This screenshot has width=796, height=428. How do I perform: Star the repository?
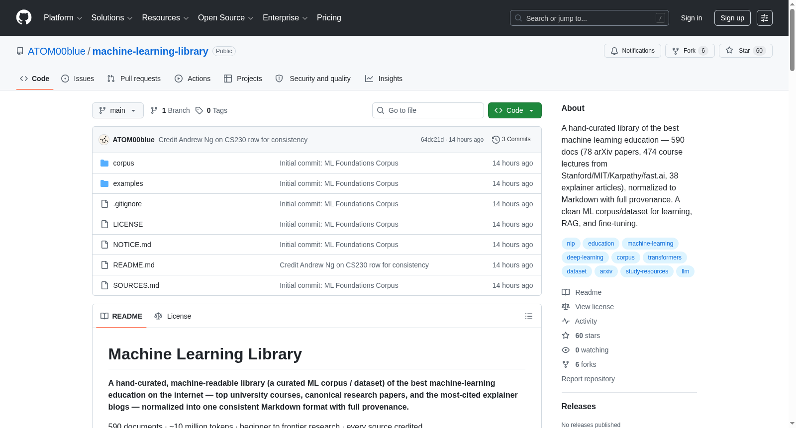(x=745, y=51)
